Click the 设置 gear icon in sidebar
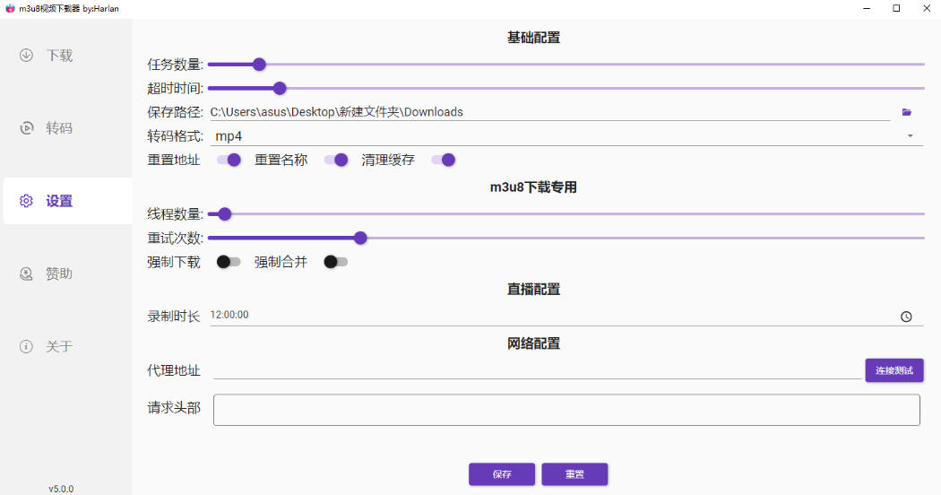 (x=26, y=201)
